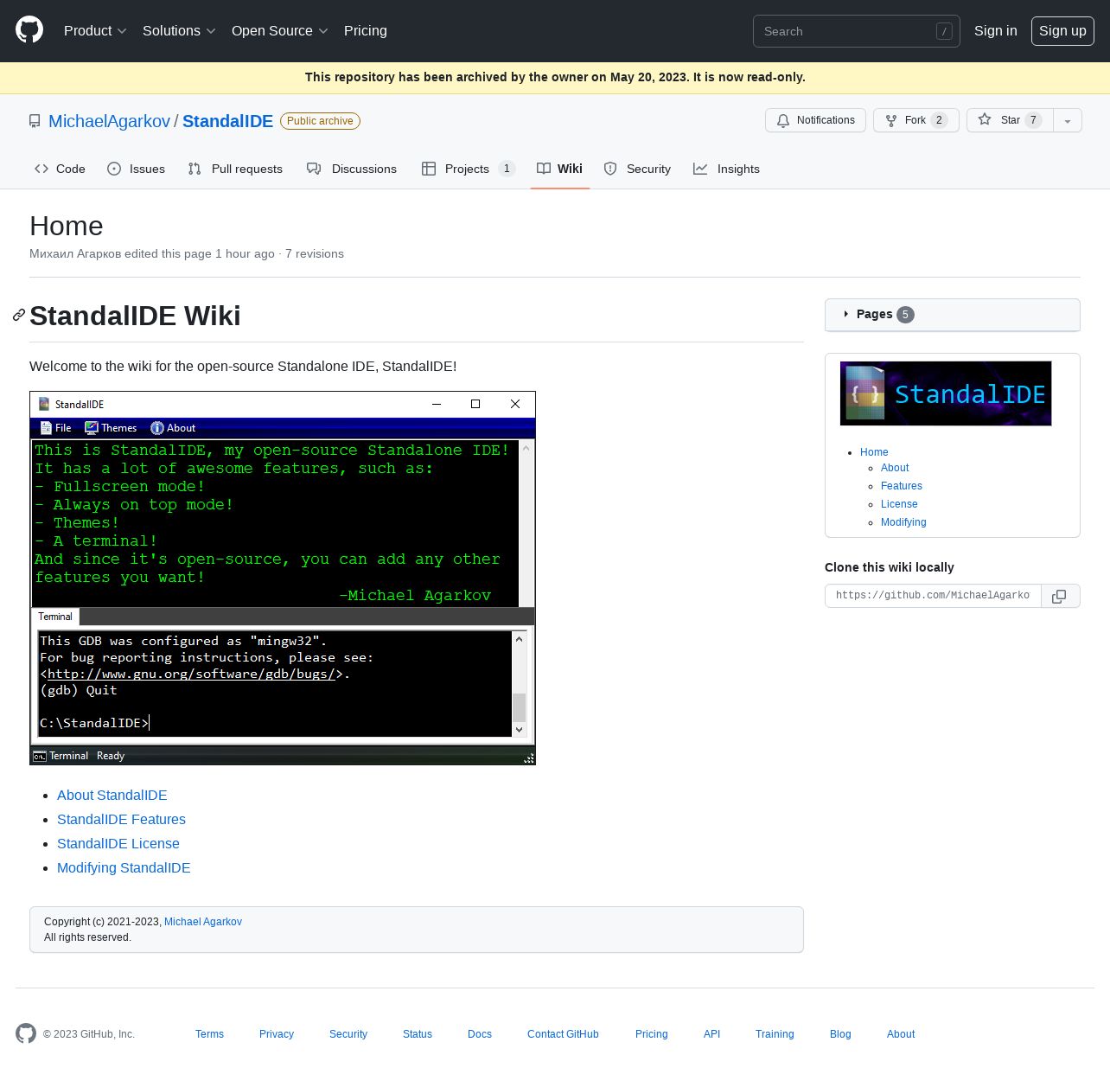1110x1087 pixels.
Task: Open the About footer link
Action: [x=901, y=1034]
